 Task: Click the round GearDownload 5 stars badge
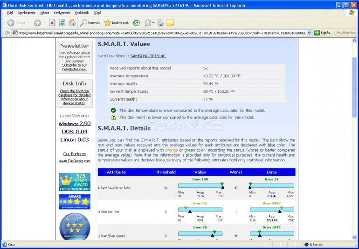pos(75,226)
